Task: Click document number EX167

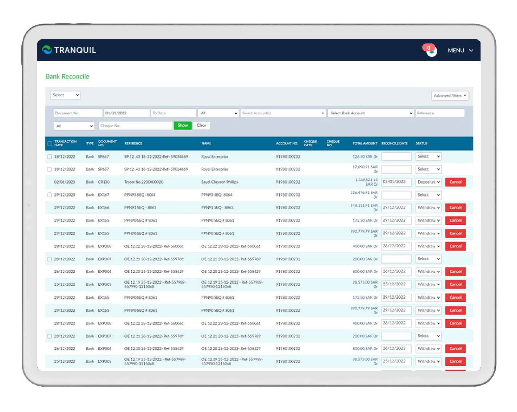Action: (104, 195)
